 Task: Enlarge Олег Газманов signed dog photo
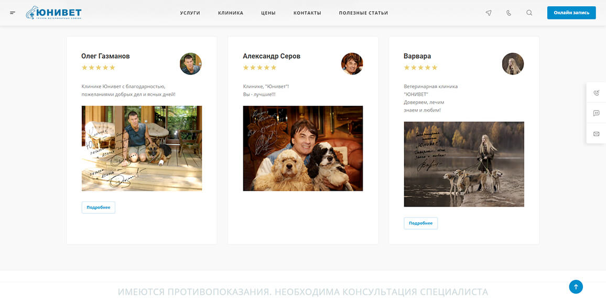tap(142, 148)
